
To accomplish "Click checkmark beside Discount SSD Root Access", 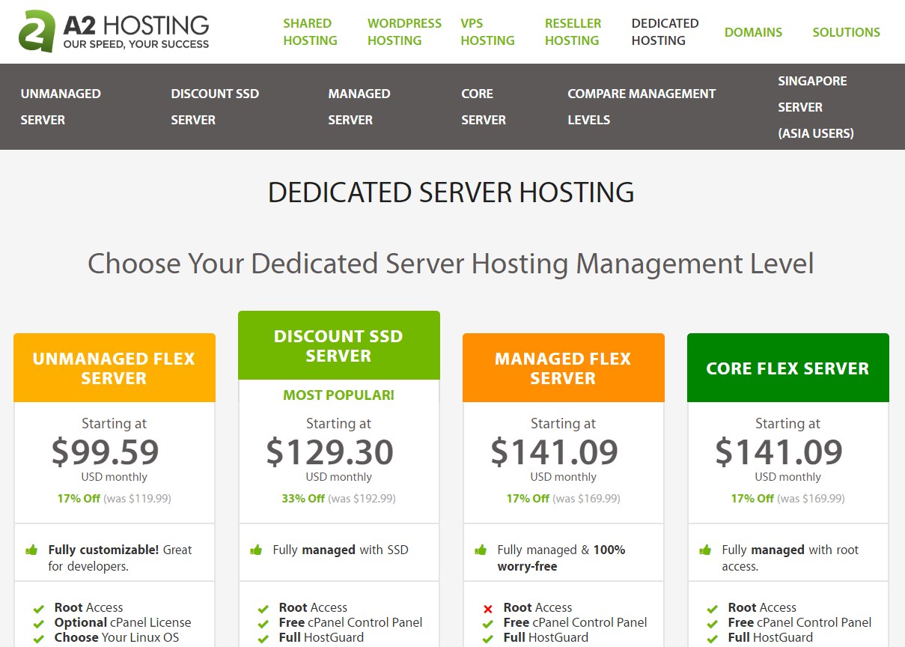I will (263, 609).
